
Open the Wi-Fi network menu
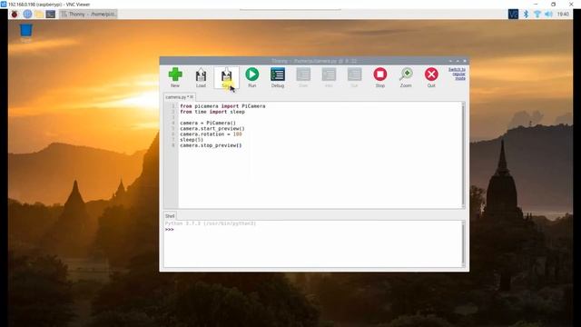coord(537,15)
